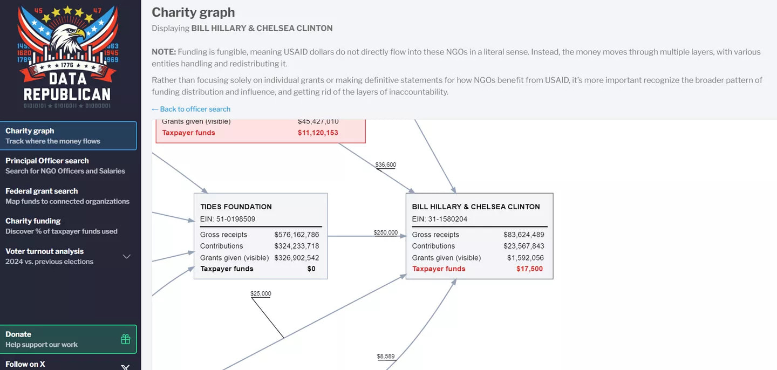Select the Tides Foundation node
This screenshot has width=777, height=370.
point(261,236)
